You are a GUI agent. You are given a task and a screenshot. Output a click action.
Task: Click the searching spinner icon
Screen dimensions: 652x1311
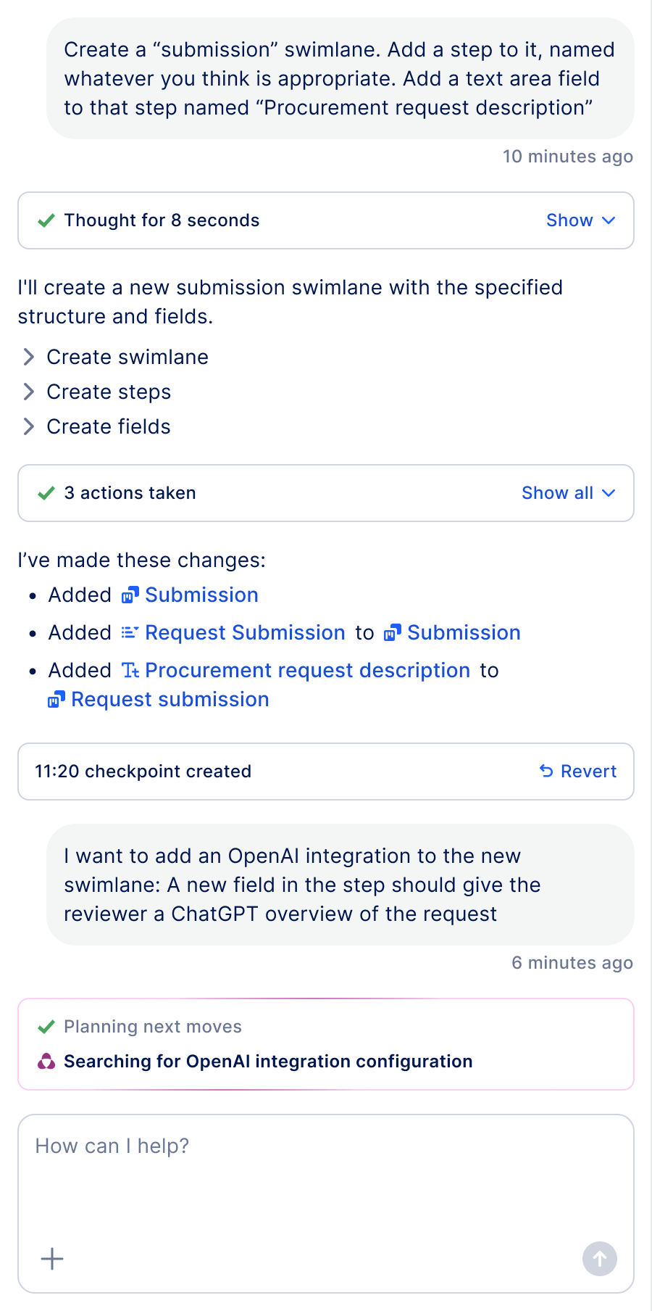click(x=46, y=1062)
